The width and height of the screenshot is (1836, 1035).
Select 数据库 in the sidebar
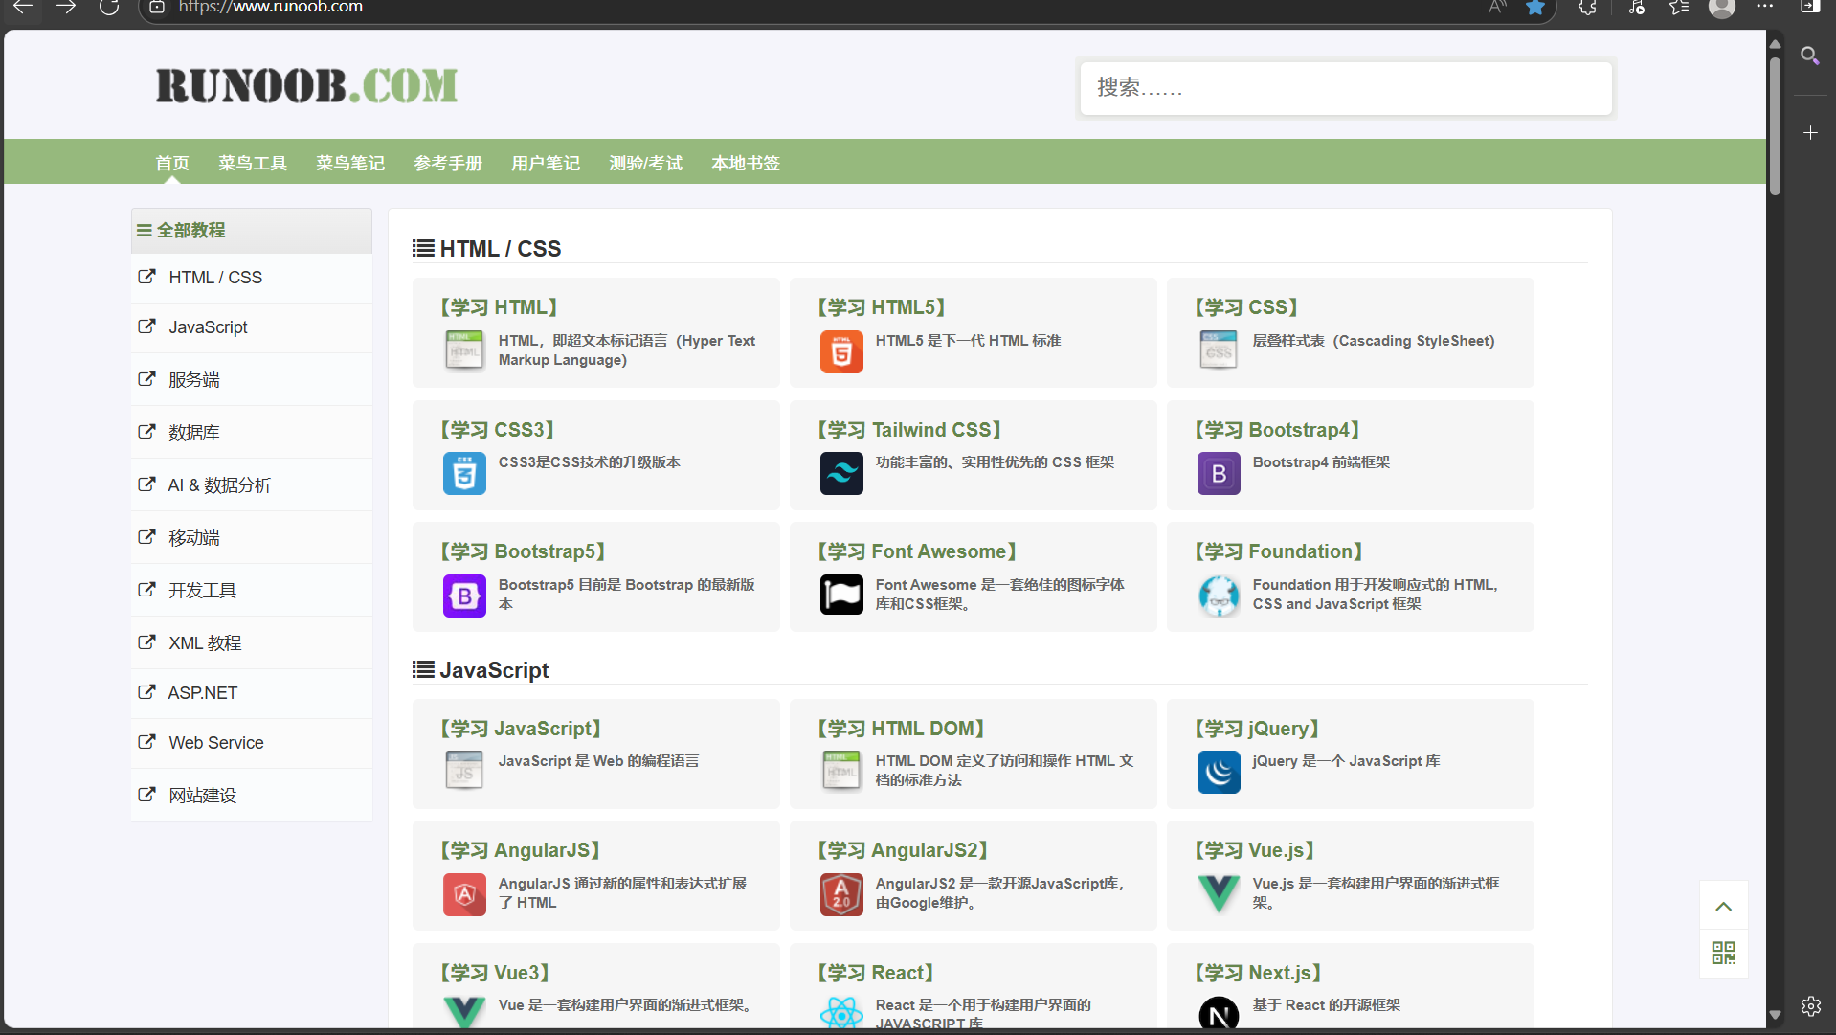point(252,433)
